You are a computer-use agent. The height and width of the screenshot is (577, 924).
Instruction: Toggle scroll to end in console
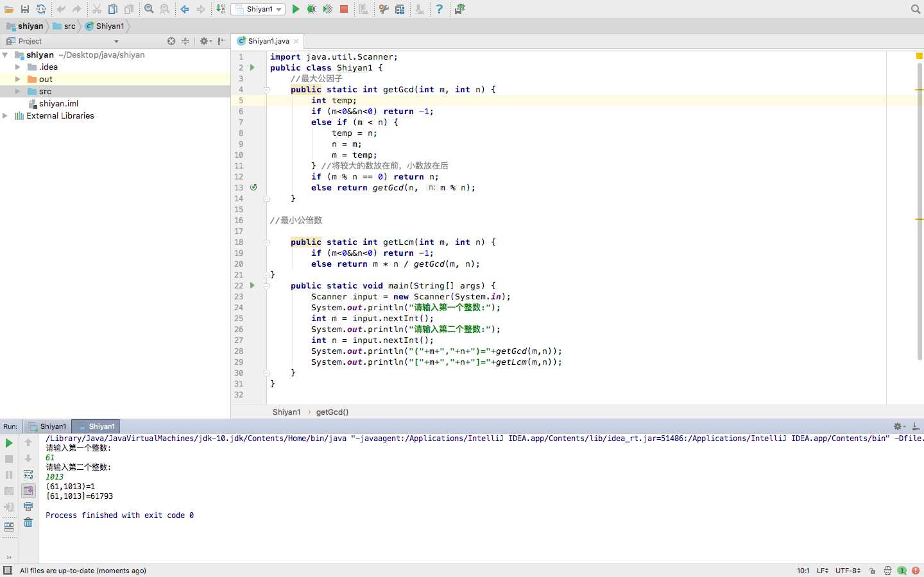pos(28,491)
